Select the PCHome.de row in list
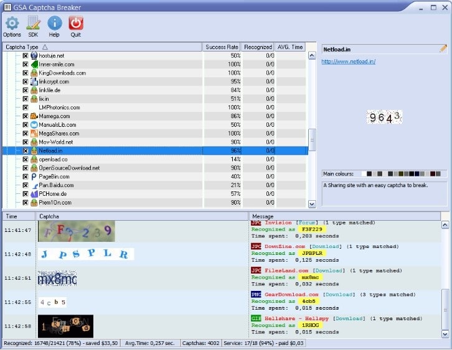Viewport: 452px width, 350px height. (53, 194)
